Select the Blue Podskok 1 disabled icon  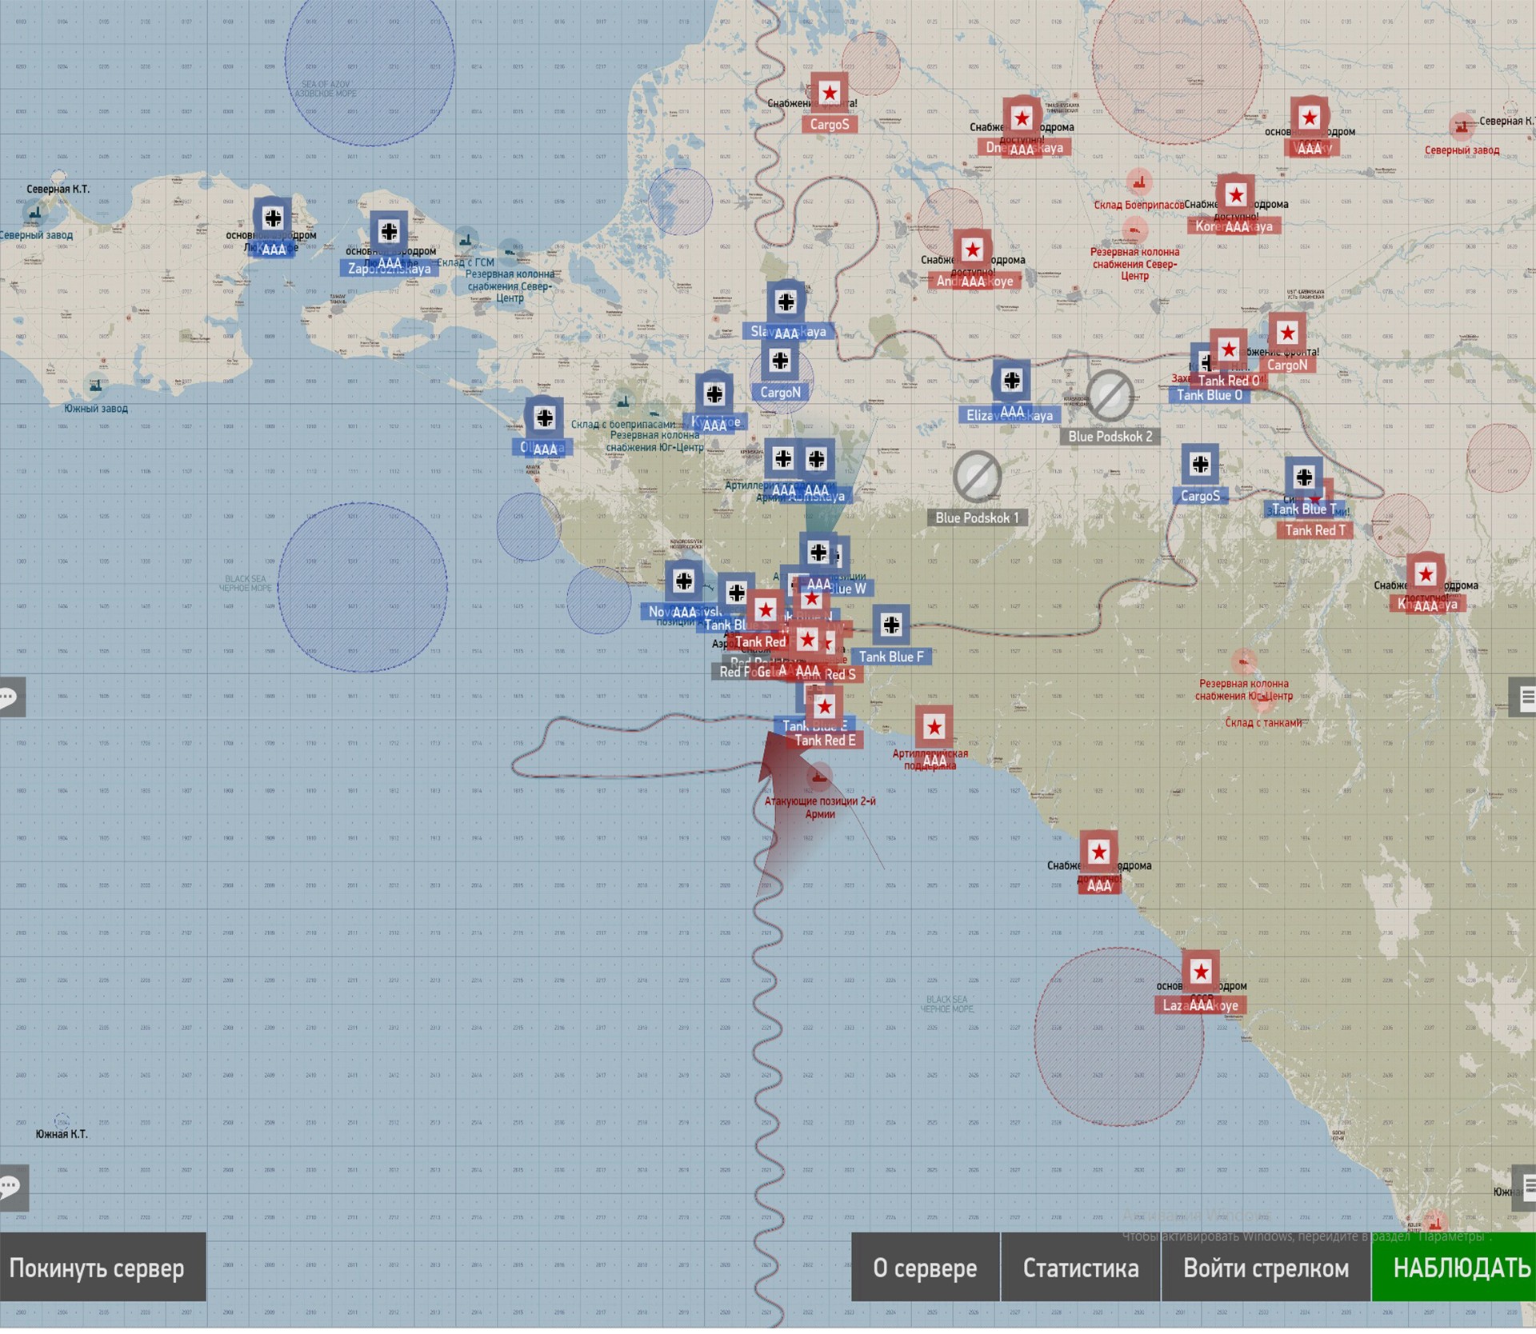[x=977, y=477]
